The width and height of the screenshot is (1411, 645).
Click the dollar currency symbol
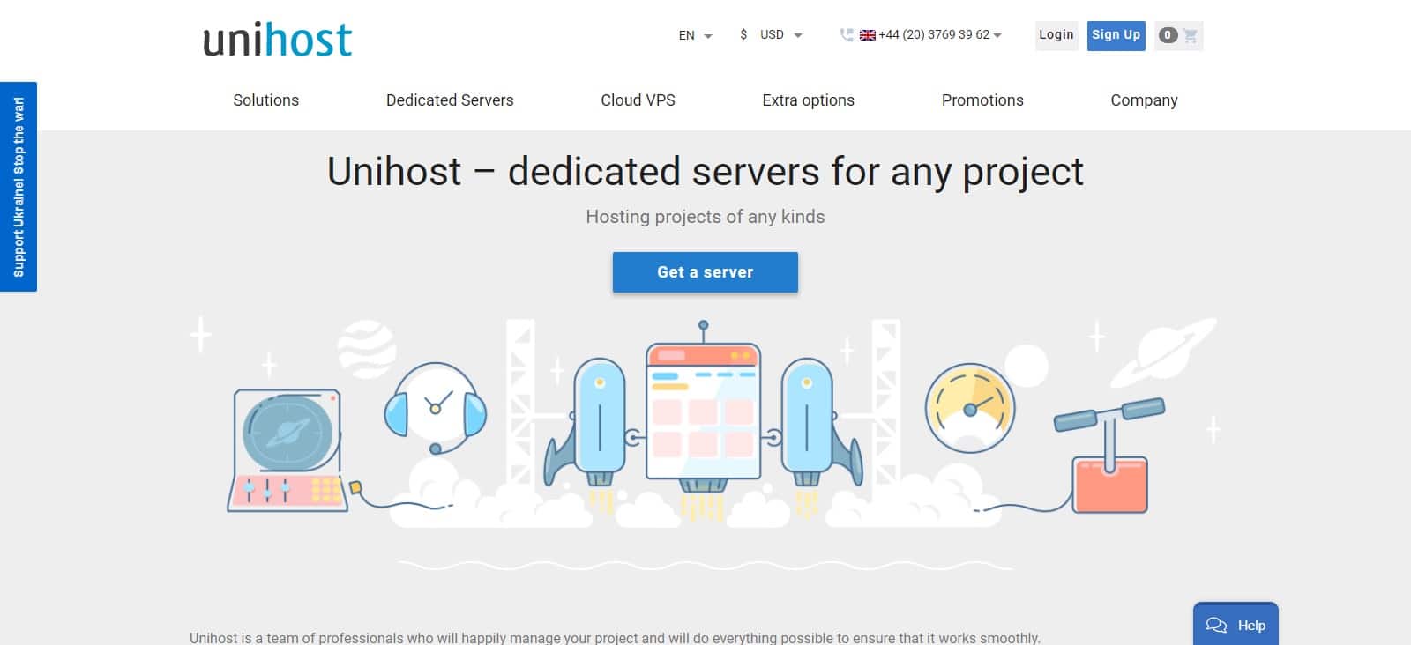743,34
